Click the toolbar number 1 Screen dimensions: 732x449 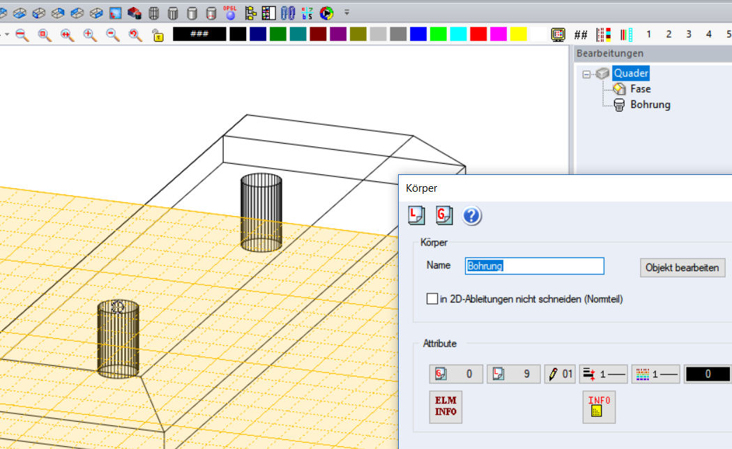click(648, 35)
